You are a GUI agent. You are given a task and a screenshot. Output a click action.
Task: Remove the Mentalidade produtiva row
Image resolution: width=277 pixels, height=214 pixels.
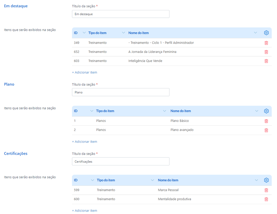(266, 199)
